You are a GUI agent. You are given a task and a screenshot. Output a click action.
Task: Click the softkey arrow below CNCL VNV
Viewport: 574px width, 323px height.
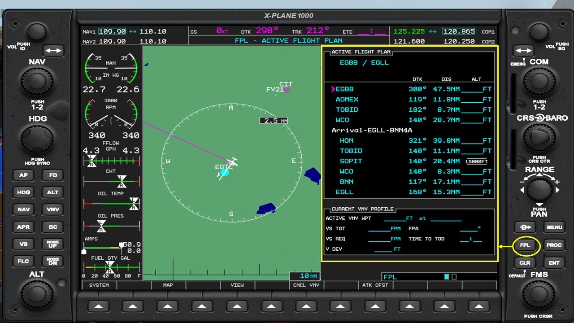306,306
